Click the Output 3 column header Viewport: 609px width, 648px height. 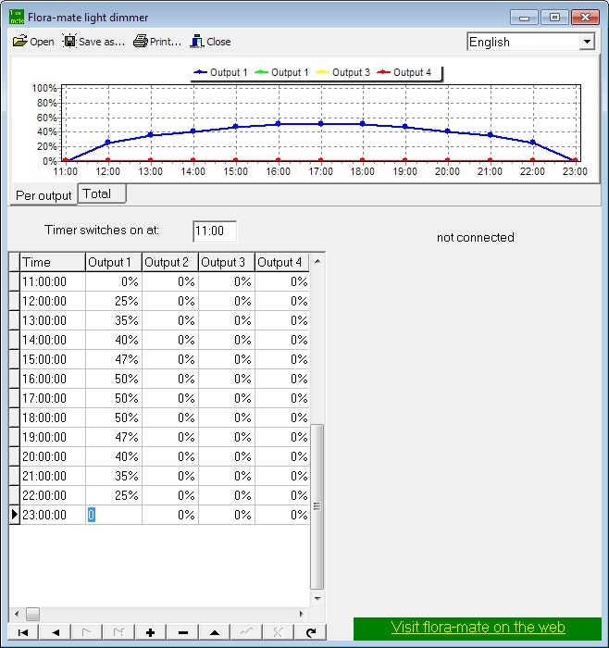[x=226, y=262]
